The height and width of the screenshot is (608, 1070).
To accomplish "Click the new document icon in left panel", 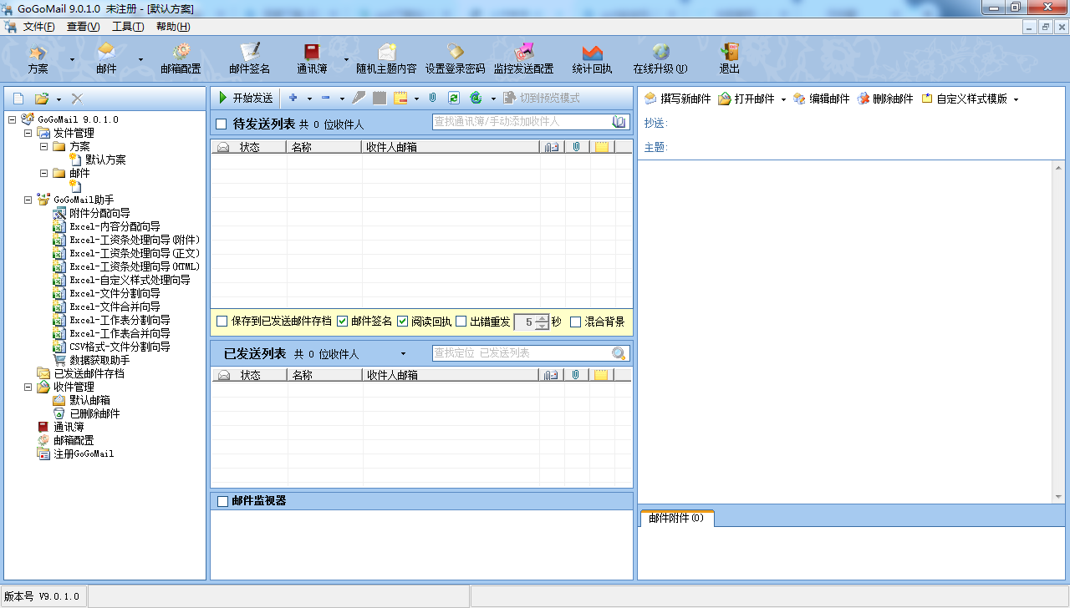I will point(18,98).
